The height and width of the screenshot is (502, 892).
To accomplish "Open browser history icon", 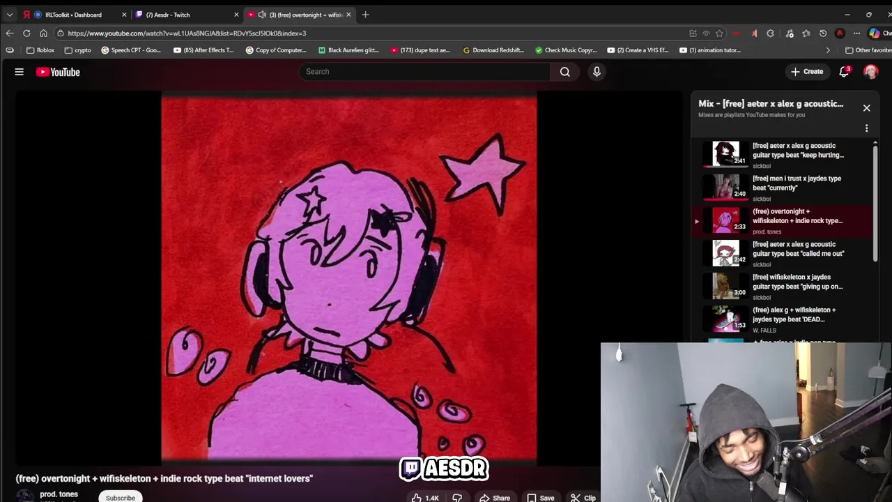I will click(x=823, y=33).
